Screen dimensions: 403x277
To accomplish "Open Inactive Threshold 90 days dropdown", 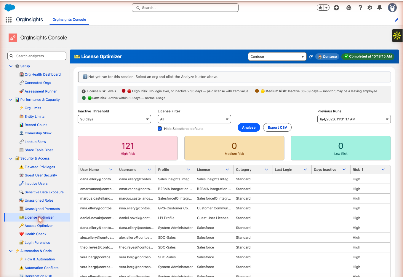I will (x=114, y=119).
